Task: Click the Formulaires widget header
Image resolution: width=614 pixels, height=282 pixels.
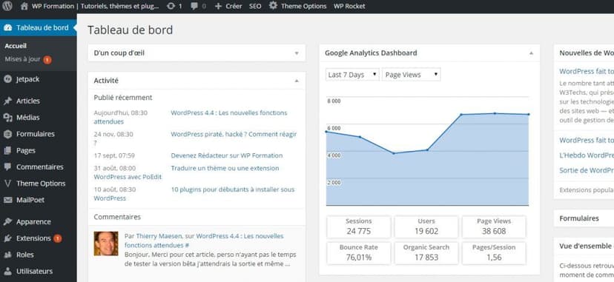Action: (584, 218)
